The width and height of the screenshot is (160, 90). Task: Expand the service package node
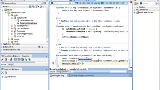9,39
